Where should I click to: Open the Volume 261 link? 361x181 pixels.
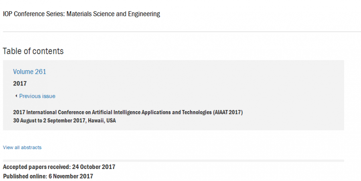click(x=30, y=72)
